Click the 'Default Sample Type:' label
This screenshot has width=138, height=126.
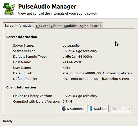pos(30,57)
